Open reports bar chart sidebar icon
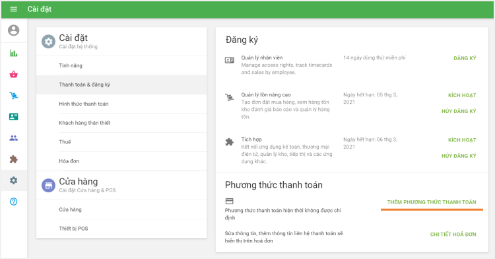The image size is (495, 259). [x=14, y=53]
